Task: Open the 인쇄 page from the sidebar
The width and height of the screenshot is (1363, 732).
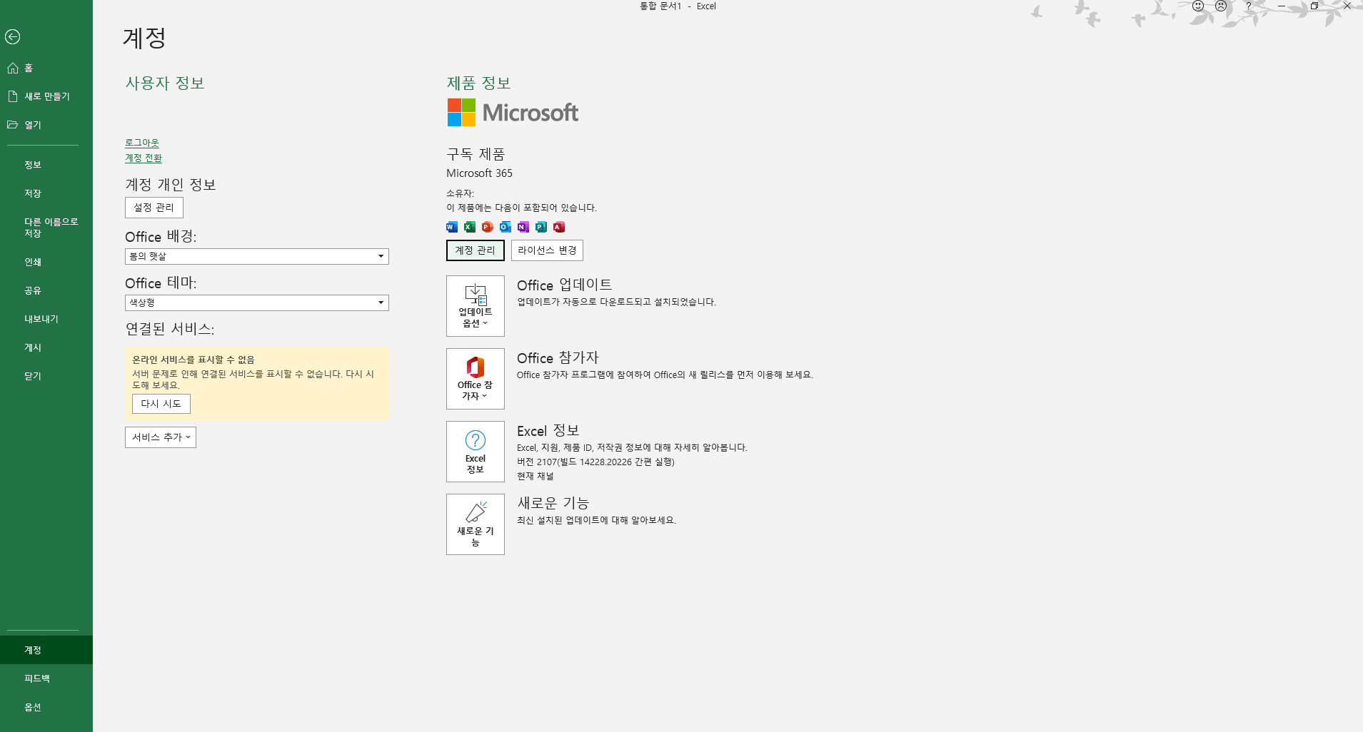Action: (x=46, y=262)
